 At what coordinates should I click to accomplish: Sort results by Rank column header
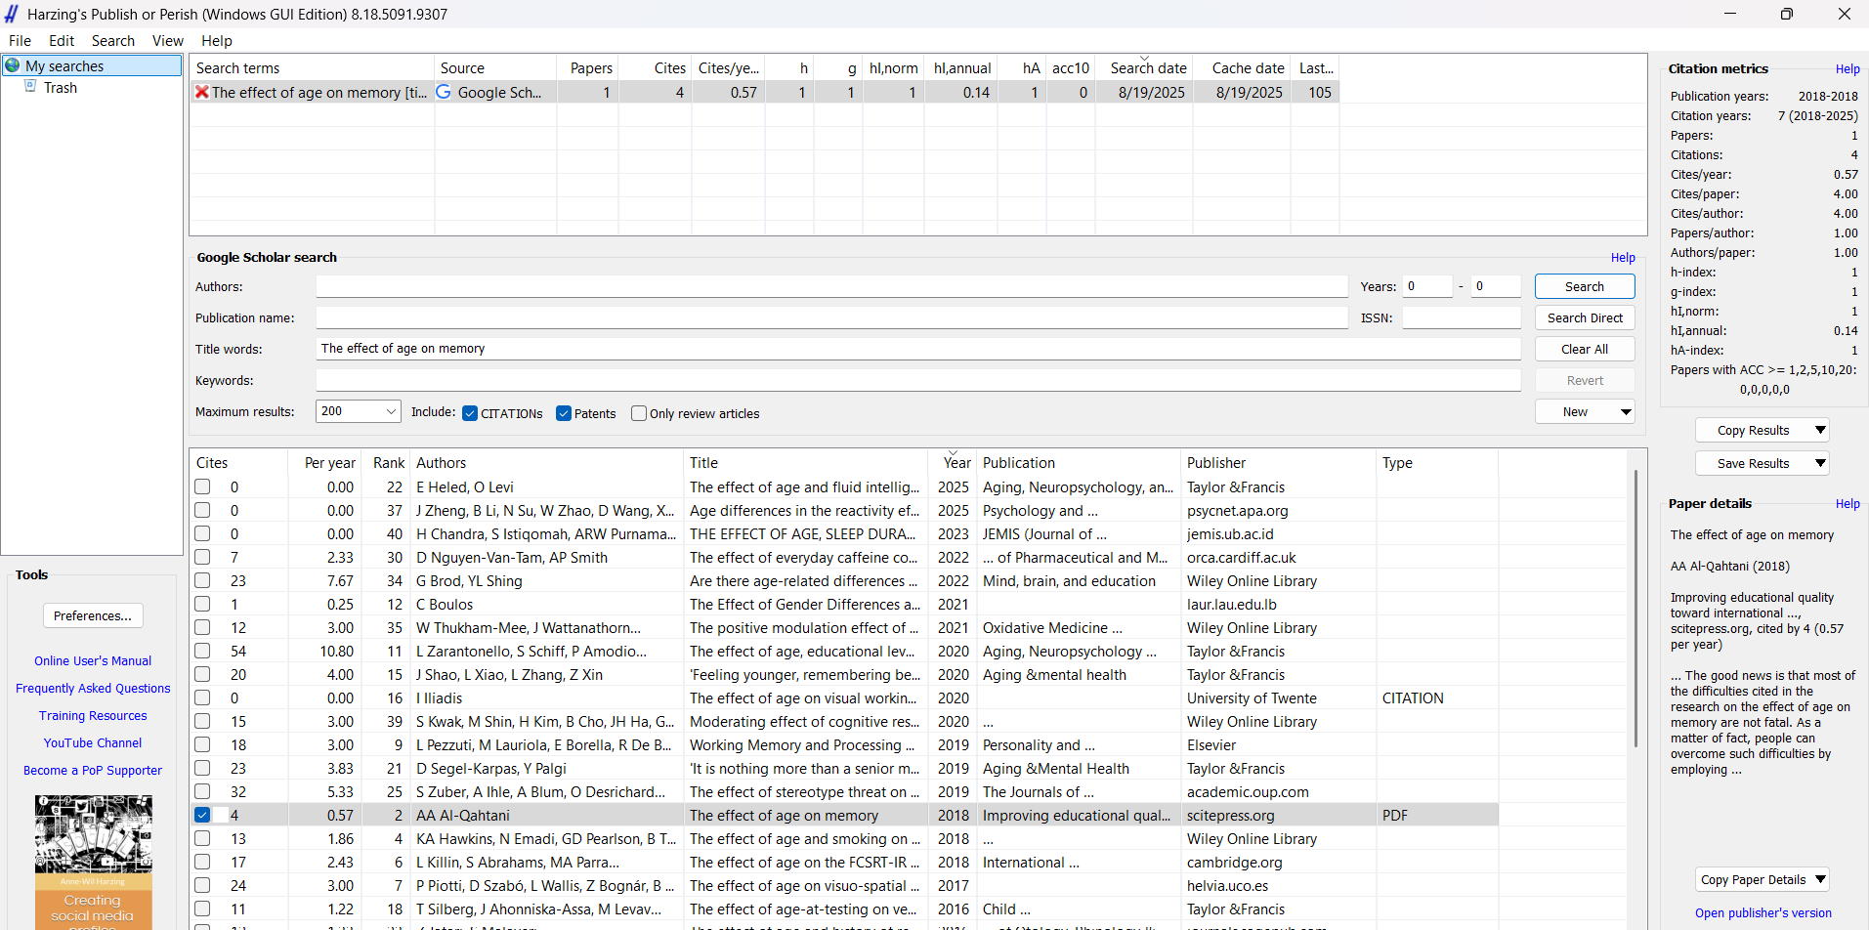[386, 462]
